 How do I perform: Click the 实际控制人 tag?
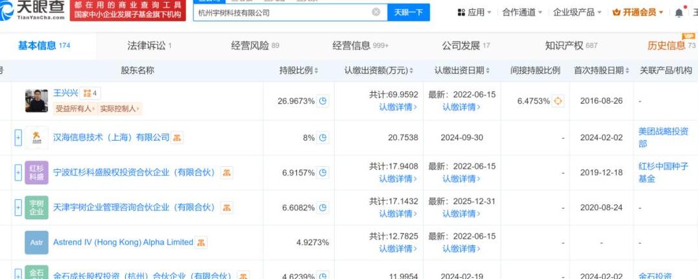click(119, 108)
